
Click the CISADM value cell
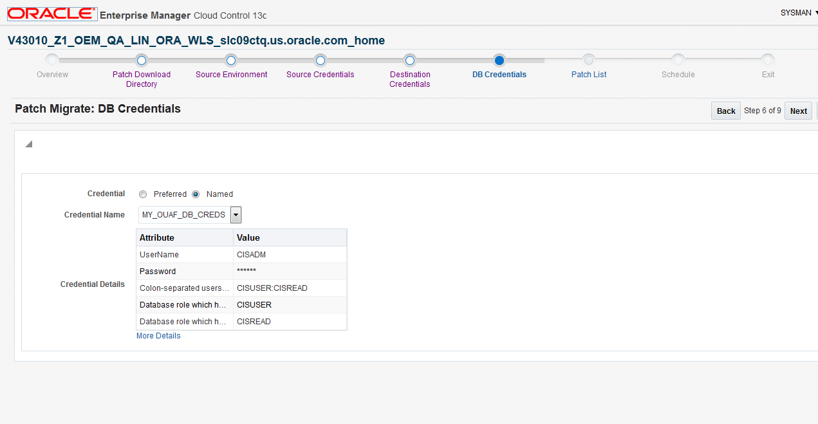tap(290, 255)
